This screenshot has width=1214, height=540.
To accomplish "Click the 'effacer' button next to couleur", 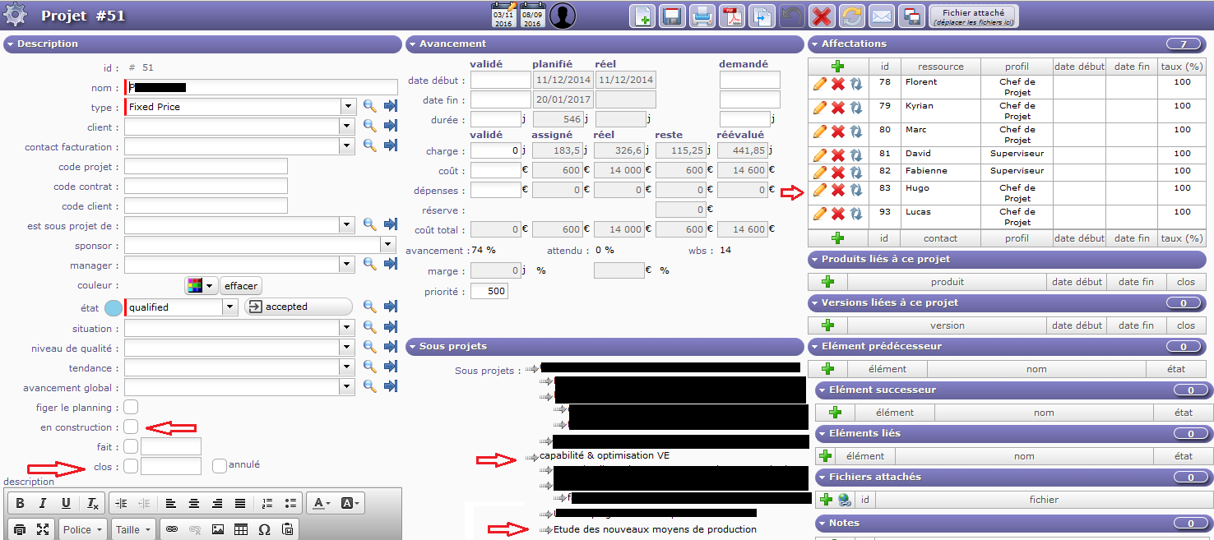I will (x=241, y=286).
